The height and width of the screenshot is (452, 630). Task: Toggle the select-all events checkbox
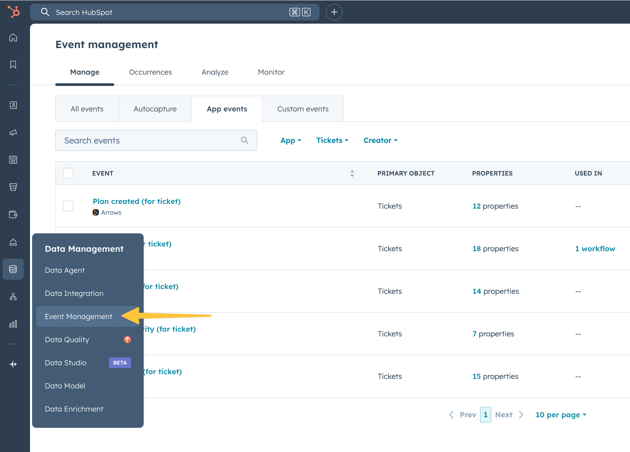point(68,173)
